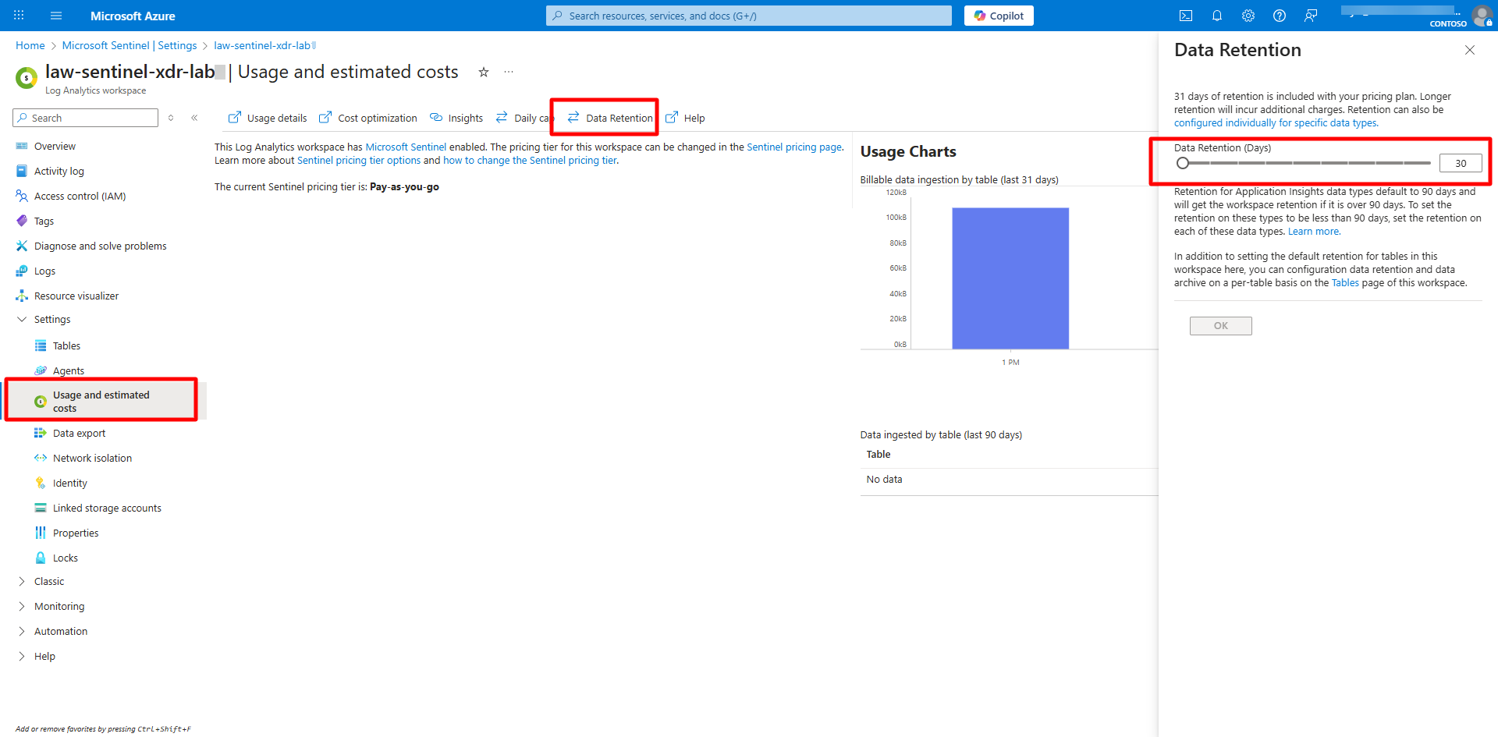1498x737 pixels.
Task: Click the Resource visualizer icon
Action: click(x=22, y=296)
